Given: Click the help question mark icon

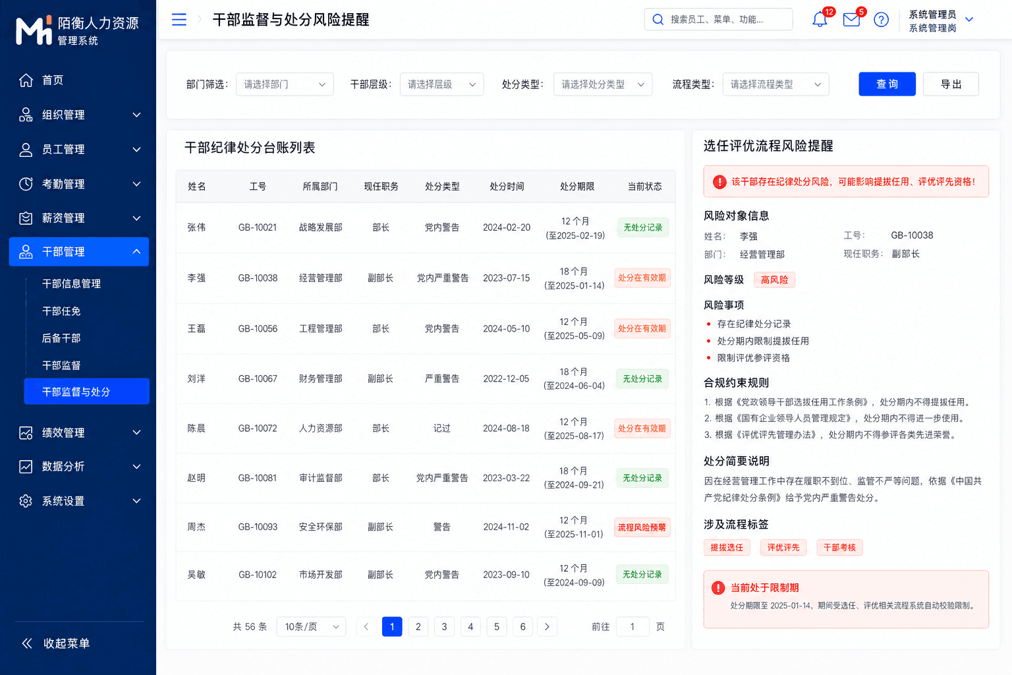Looking at the screenshot, I should (881, 20).
